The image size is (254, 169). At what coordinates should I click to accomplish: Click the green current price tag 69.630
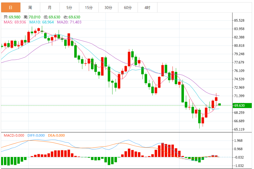242,105
